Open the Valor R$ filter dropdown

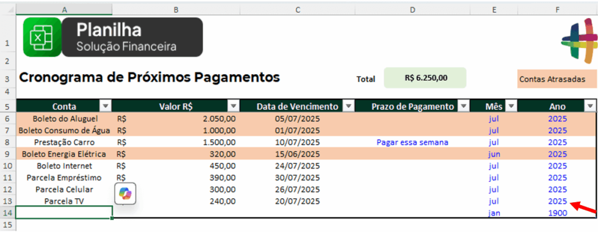coord(234,106)
